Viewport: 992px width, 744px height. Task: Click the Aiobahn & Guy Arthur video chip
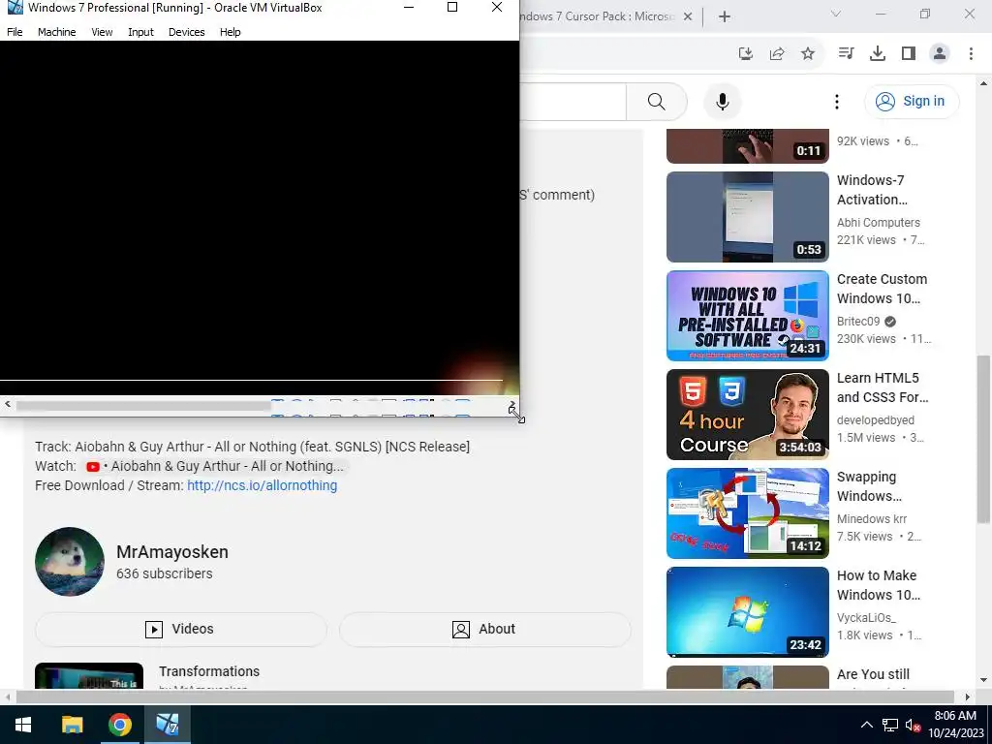216,466
